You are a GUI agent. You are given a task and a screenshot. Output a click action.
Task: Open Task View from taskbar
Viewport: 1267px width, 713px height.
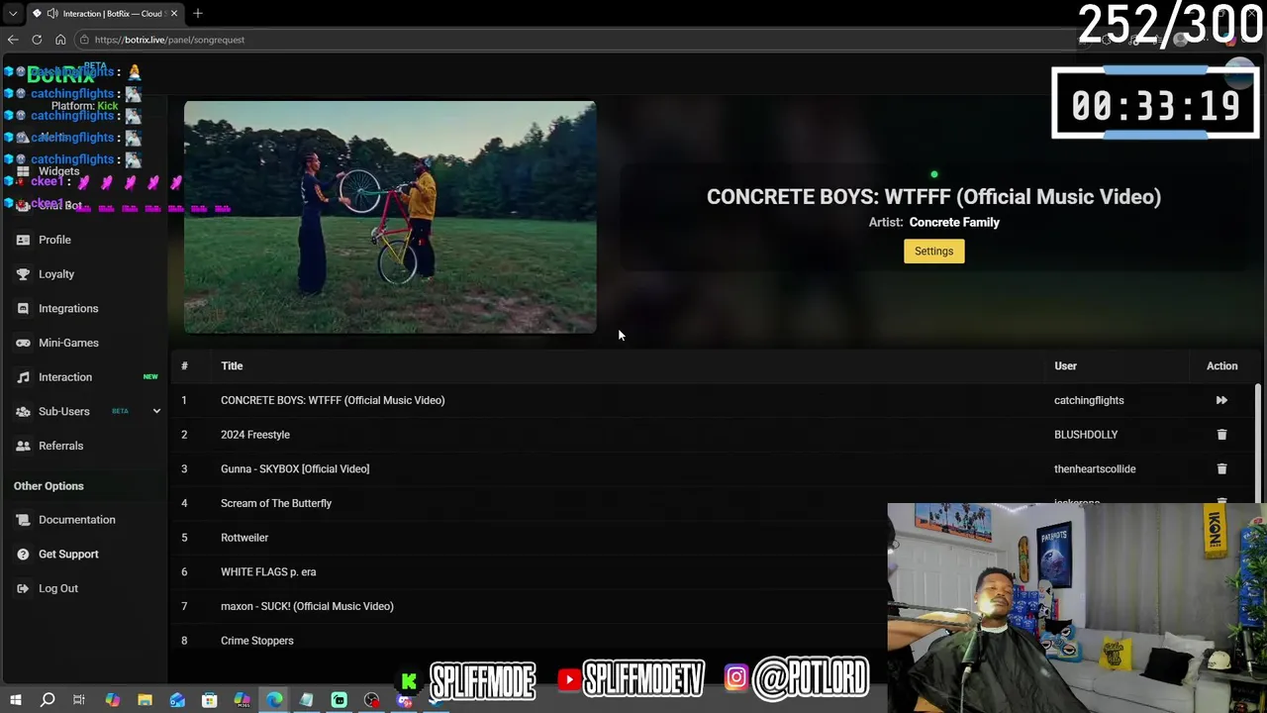(x=79, y=700)
